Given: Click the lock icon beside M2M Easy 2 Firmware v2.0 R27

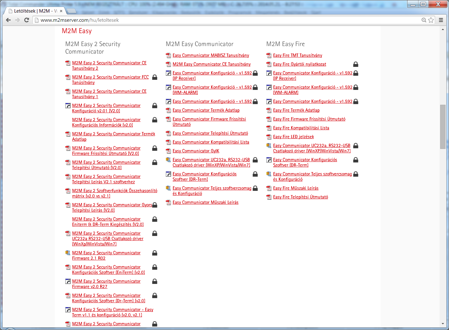Looking at the screenshot, I should pyautogui.click(x=155, y=281).
